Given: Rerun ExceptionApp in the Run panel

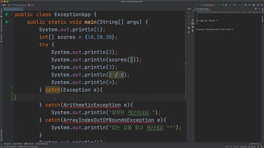Looking at the screenshot, I should click(x=189, y=13).
